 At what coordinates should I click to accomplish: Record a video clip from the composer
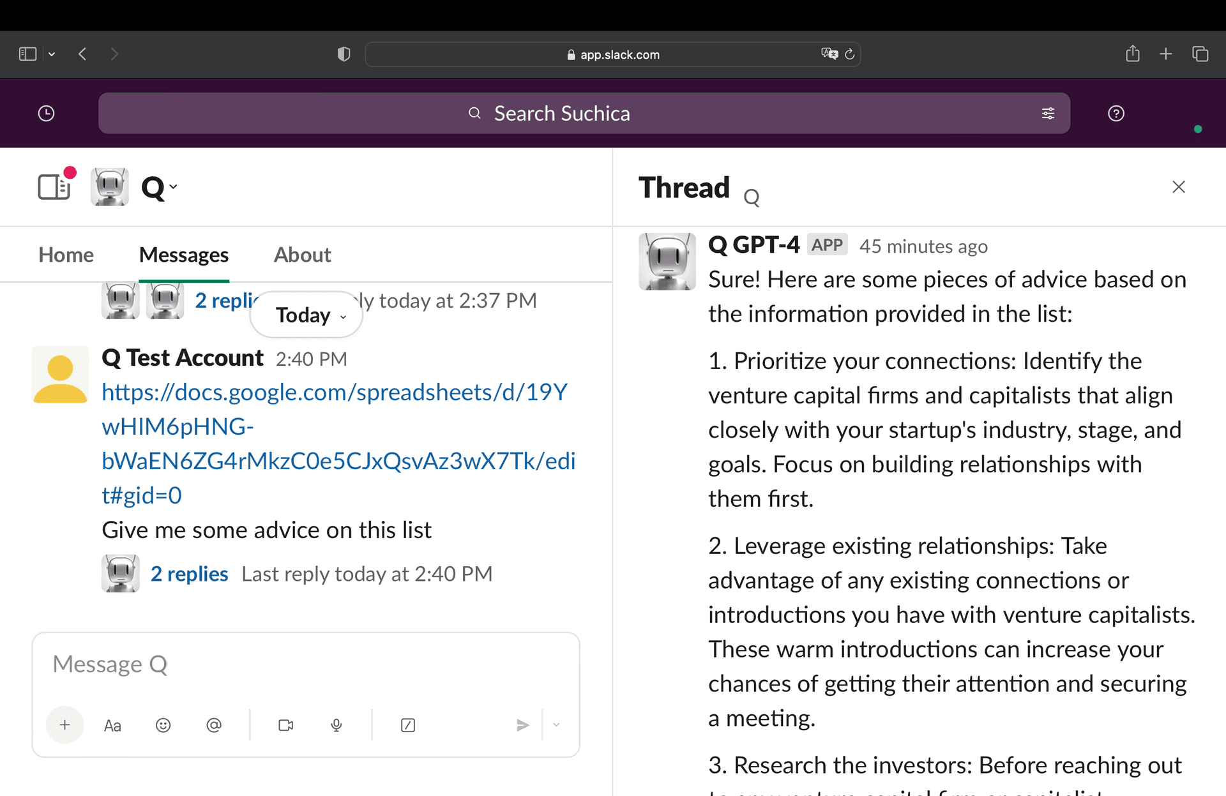pos(285,725)
